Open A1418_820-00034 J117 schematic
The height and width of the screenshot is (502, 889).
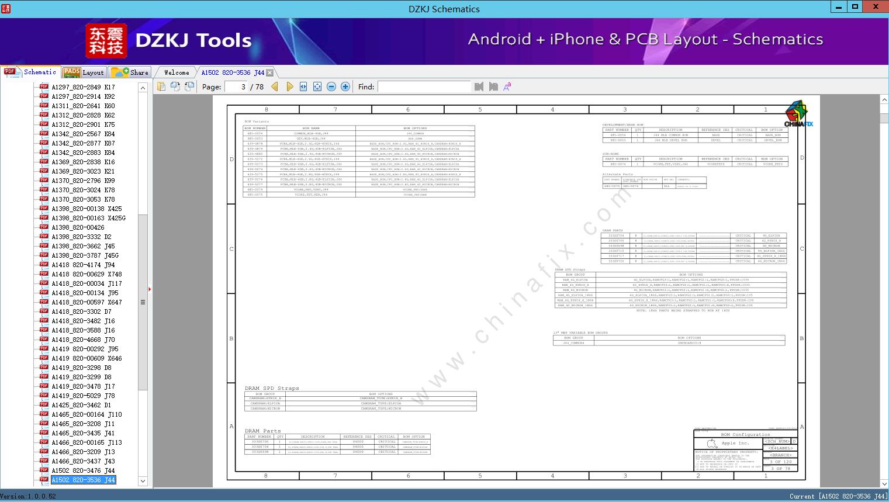pos(87,283)
